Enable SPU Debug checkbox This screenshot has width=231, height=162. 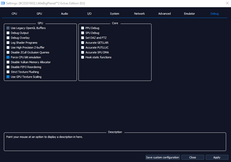pyautogui.click(x=83, y=33)
